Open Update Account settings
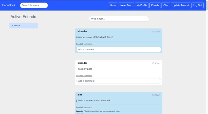208x114 pixels. (x=181, y=5)
